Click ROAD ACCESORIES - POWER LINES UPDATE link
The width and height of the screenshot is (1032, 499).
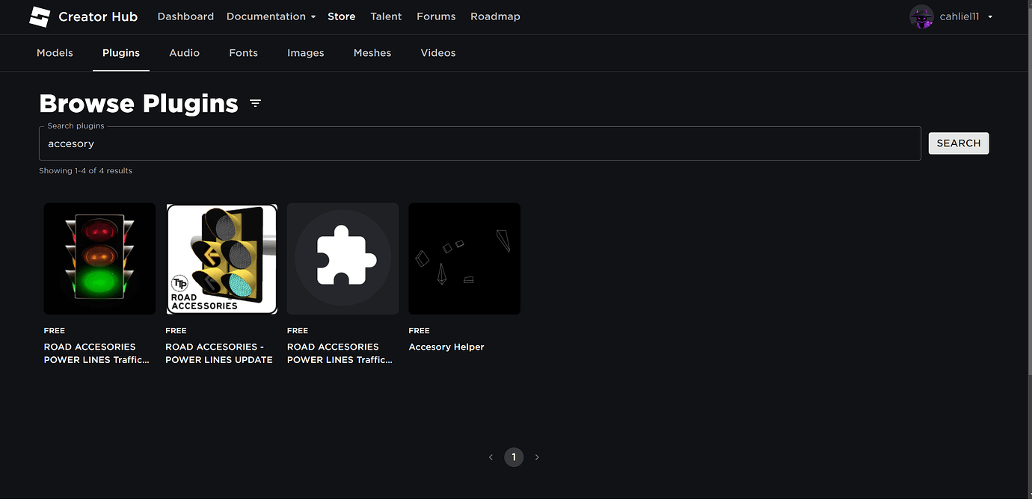pos(218,353)
